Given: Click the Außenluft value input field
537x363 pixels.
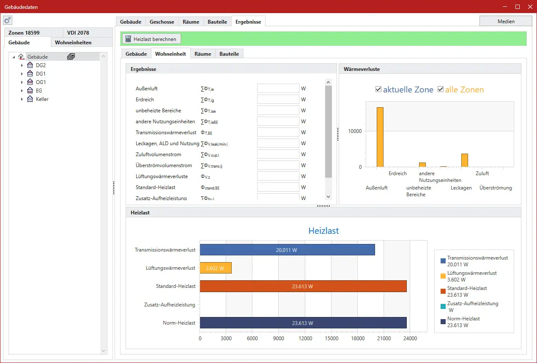Looking at the screenshot, I should [x=278, y=89].
